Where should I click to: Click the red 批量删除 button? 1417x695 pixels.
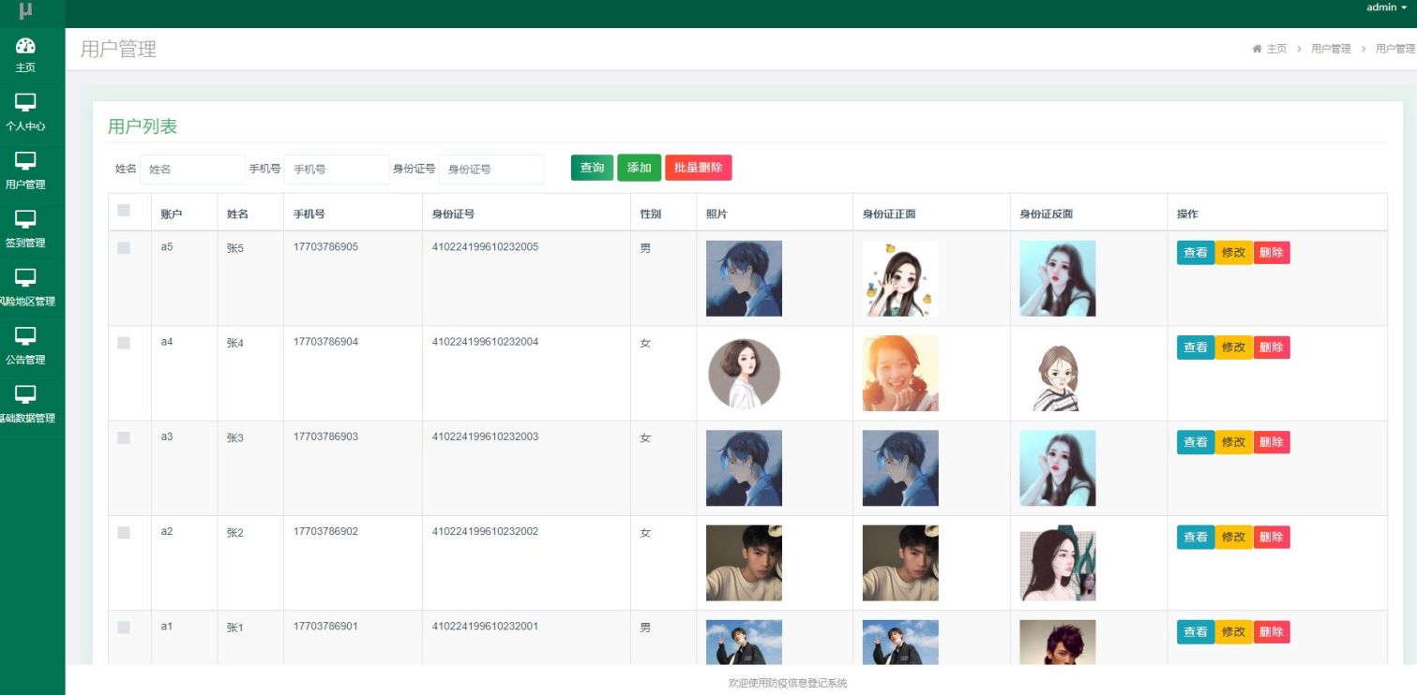point(698,168)
